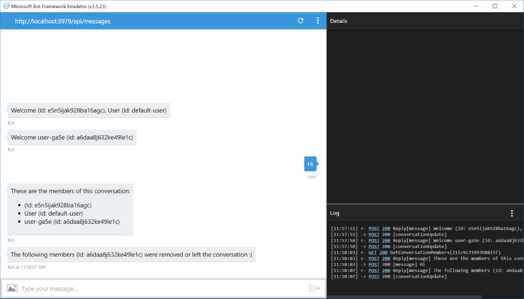Open the POST link at 11:57:51 Reply Welcome
This screenshot has width=524, height=299.
(x=374, y=228)
